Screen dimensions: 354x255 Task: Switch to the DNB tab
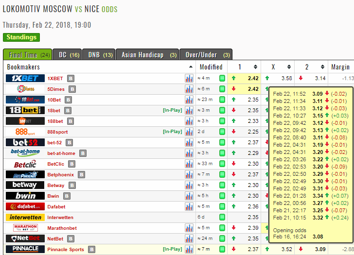(99, 54)
